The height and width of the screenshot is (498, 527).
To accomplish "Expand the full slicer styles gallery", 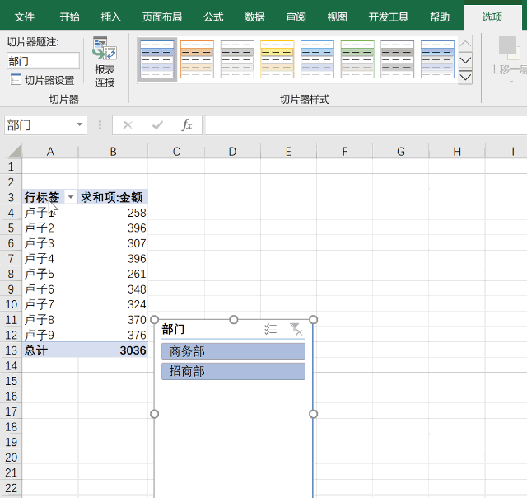I will coord(465,78).
